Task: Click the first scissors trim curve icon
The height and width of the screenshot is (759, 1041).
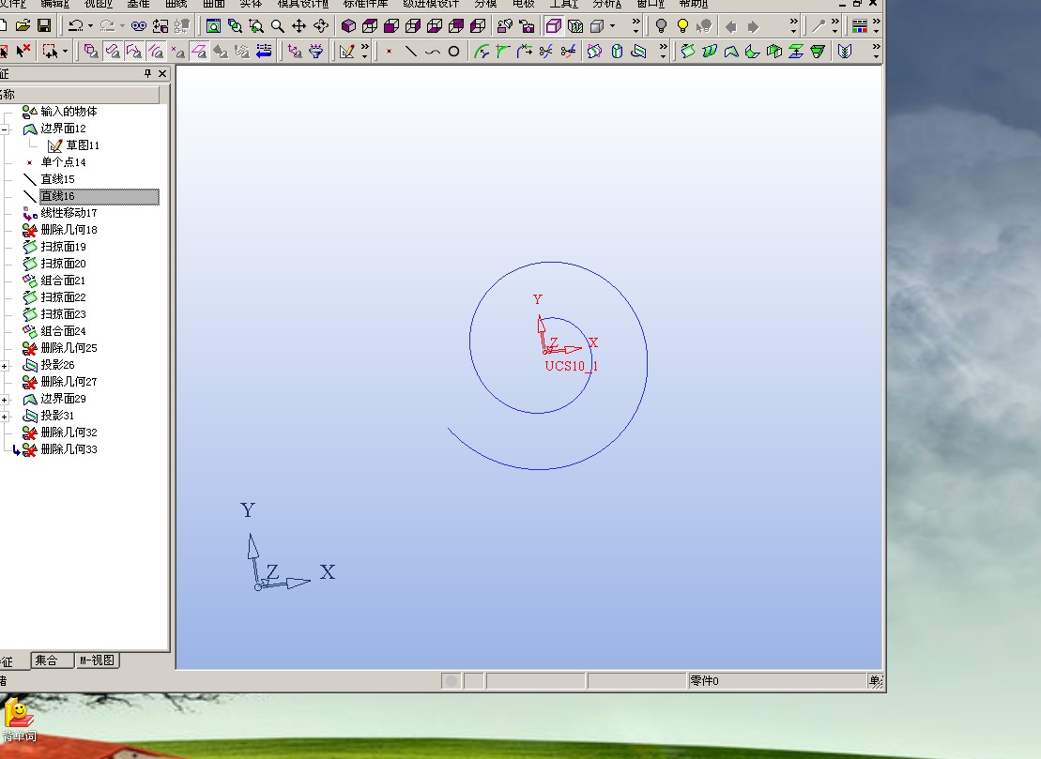Action: coord(545,51)
